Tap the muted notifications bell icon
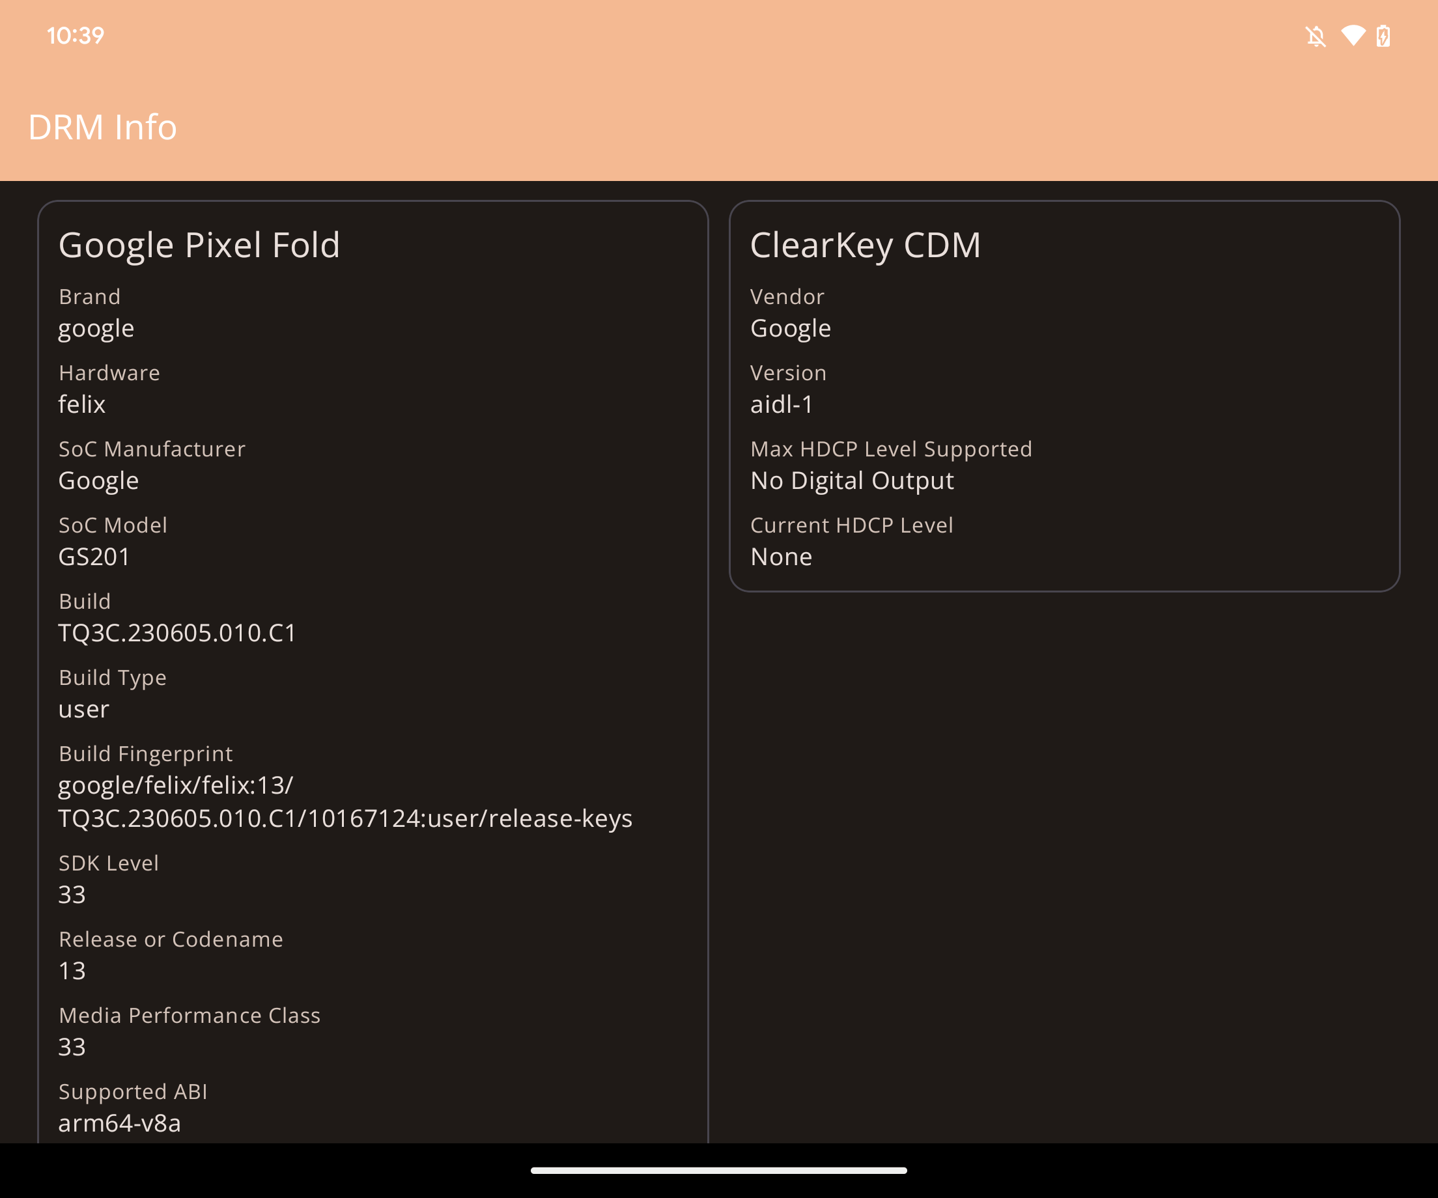Screen dimensions: 1438x1198 (1316, 36)
